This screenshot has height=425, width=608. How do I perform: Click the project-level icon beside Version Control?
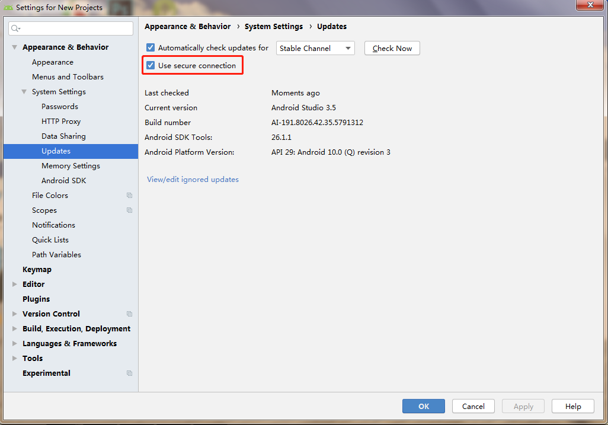pos(129,314)
